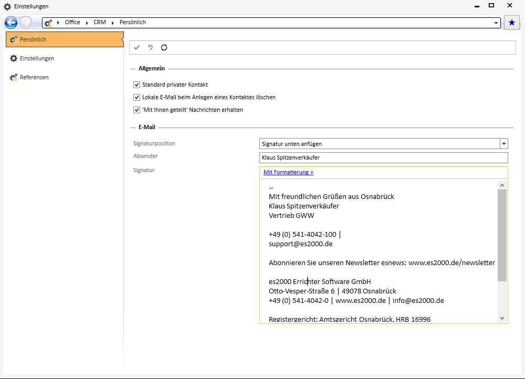Screen dimensions: 525x379
Task: Open the Signaturposition dropdown arrow
Action: click(x=503, y=144)
